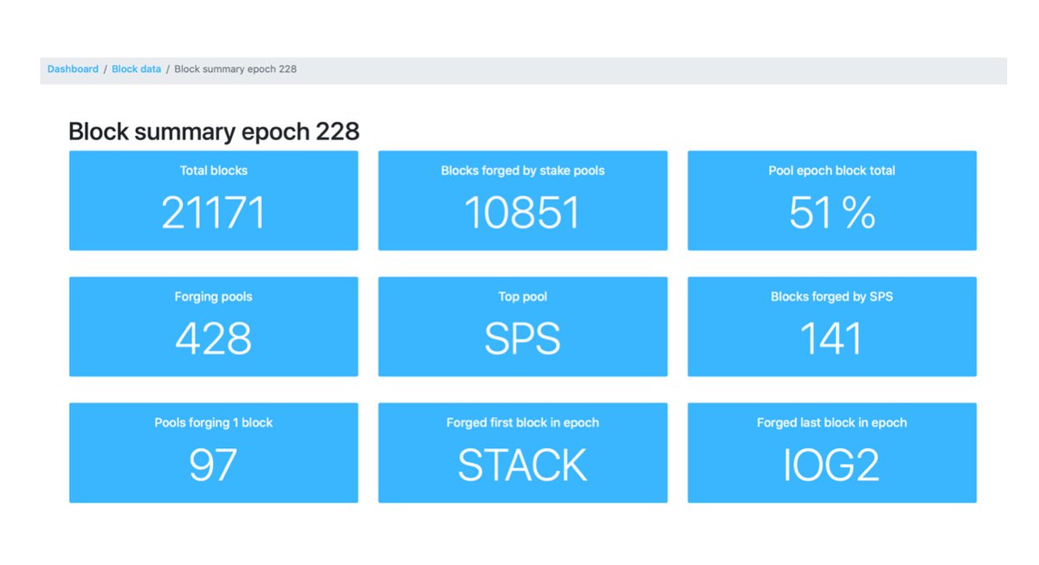Select the 'Block summary epoch 228' page heading
This screenshot has width=1039, height=565.
tap(214, 132)
